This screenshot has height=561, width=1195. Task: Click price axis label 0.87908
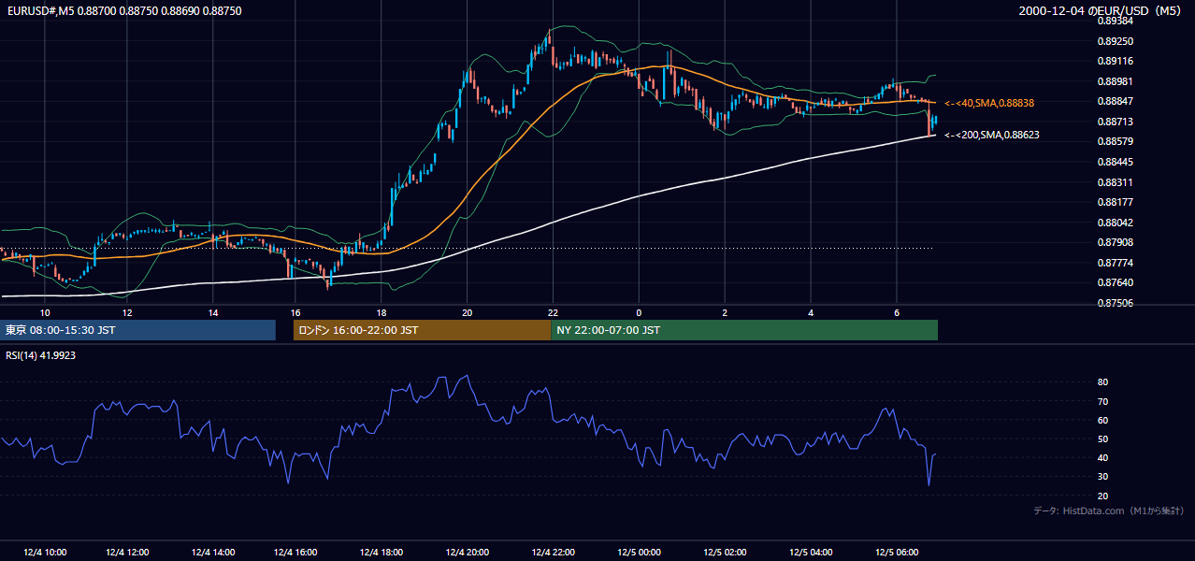tap(1115, 243)
